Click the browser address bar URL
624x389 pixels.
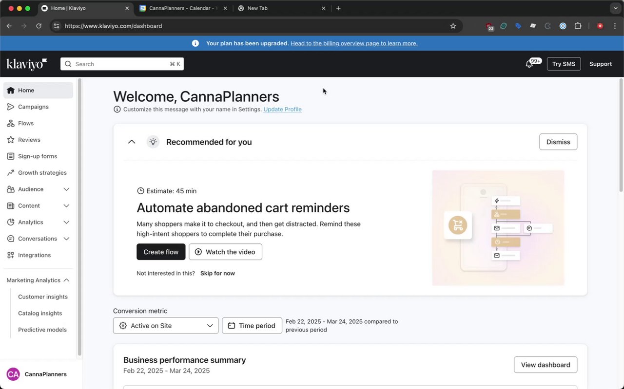(x=113, y=26)
